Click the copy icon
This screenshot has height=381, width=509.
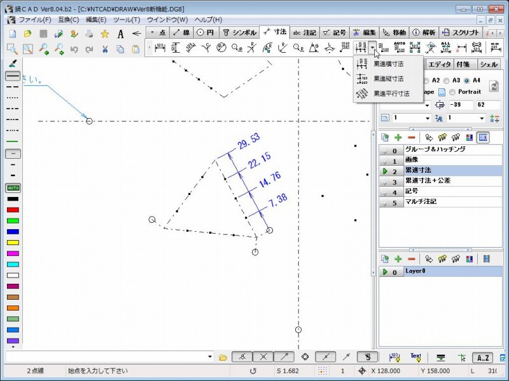pyautogui.click(x=120, y=50)
